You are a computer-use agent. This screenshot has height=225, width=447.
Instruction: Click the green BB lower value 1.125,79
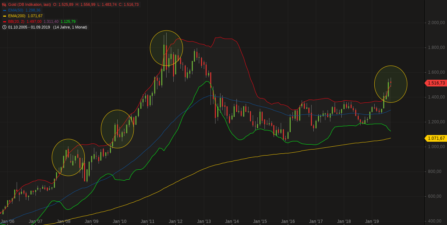pos(68,21)
